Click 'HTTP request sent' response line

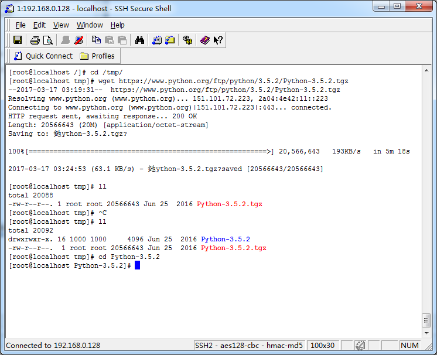[103, 116]
